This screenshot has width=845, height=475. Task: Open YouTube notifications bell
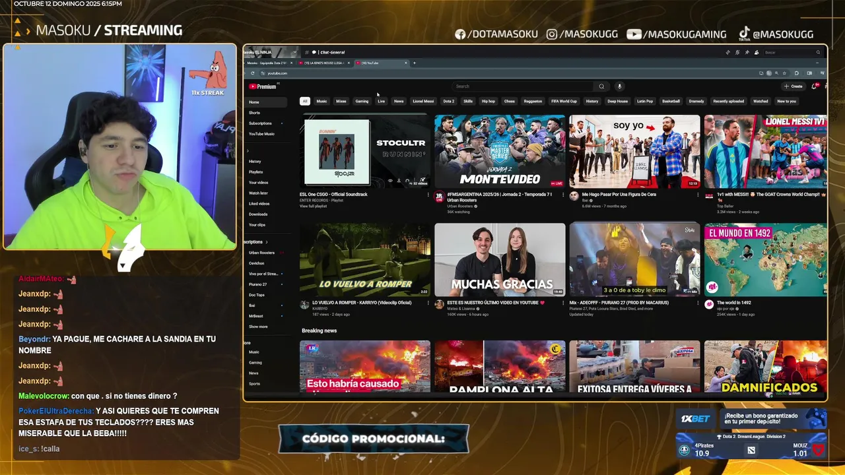click(815, 86)
